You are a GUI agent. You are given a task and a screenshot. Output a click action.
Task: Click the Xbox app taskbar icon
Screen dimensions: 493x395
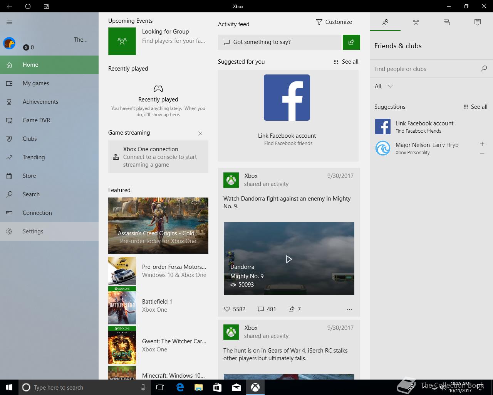255,387
